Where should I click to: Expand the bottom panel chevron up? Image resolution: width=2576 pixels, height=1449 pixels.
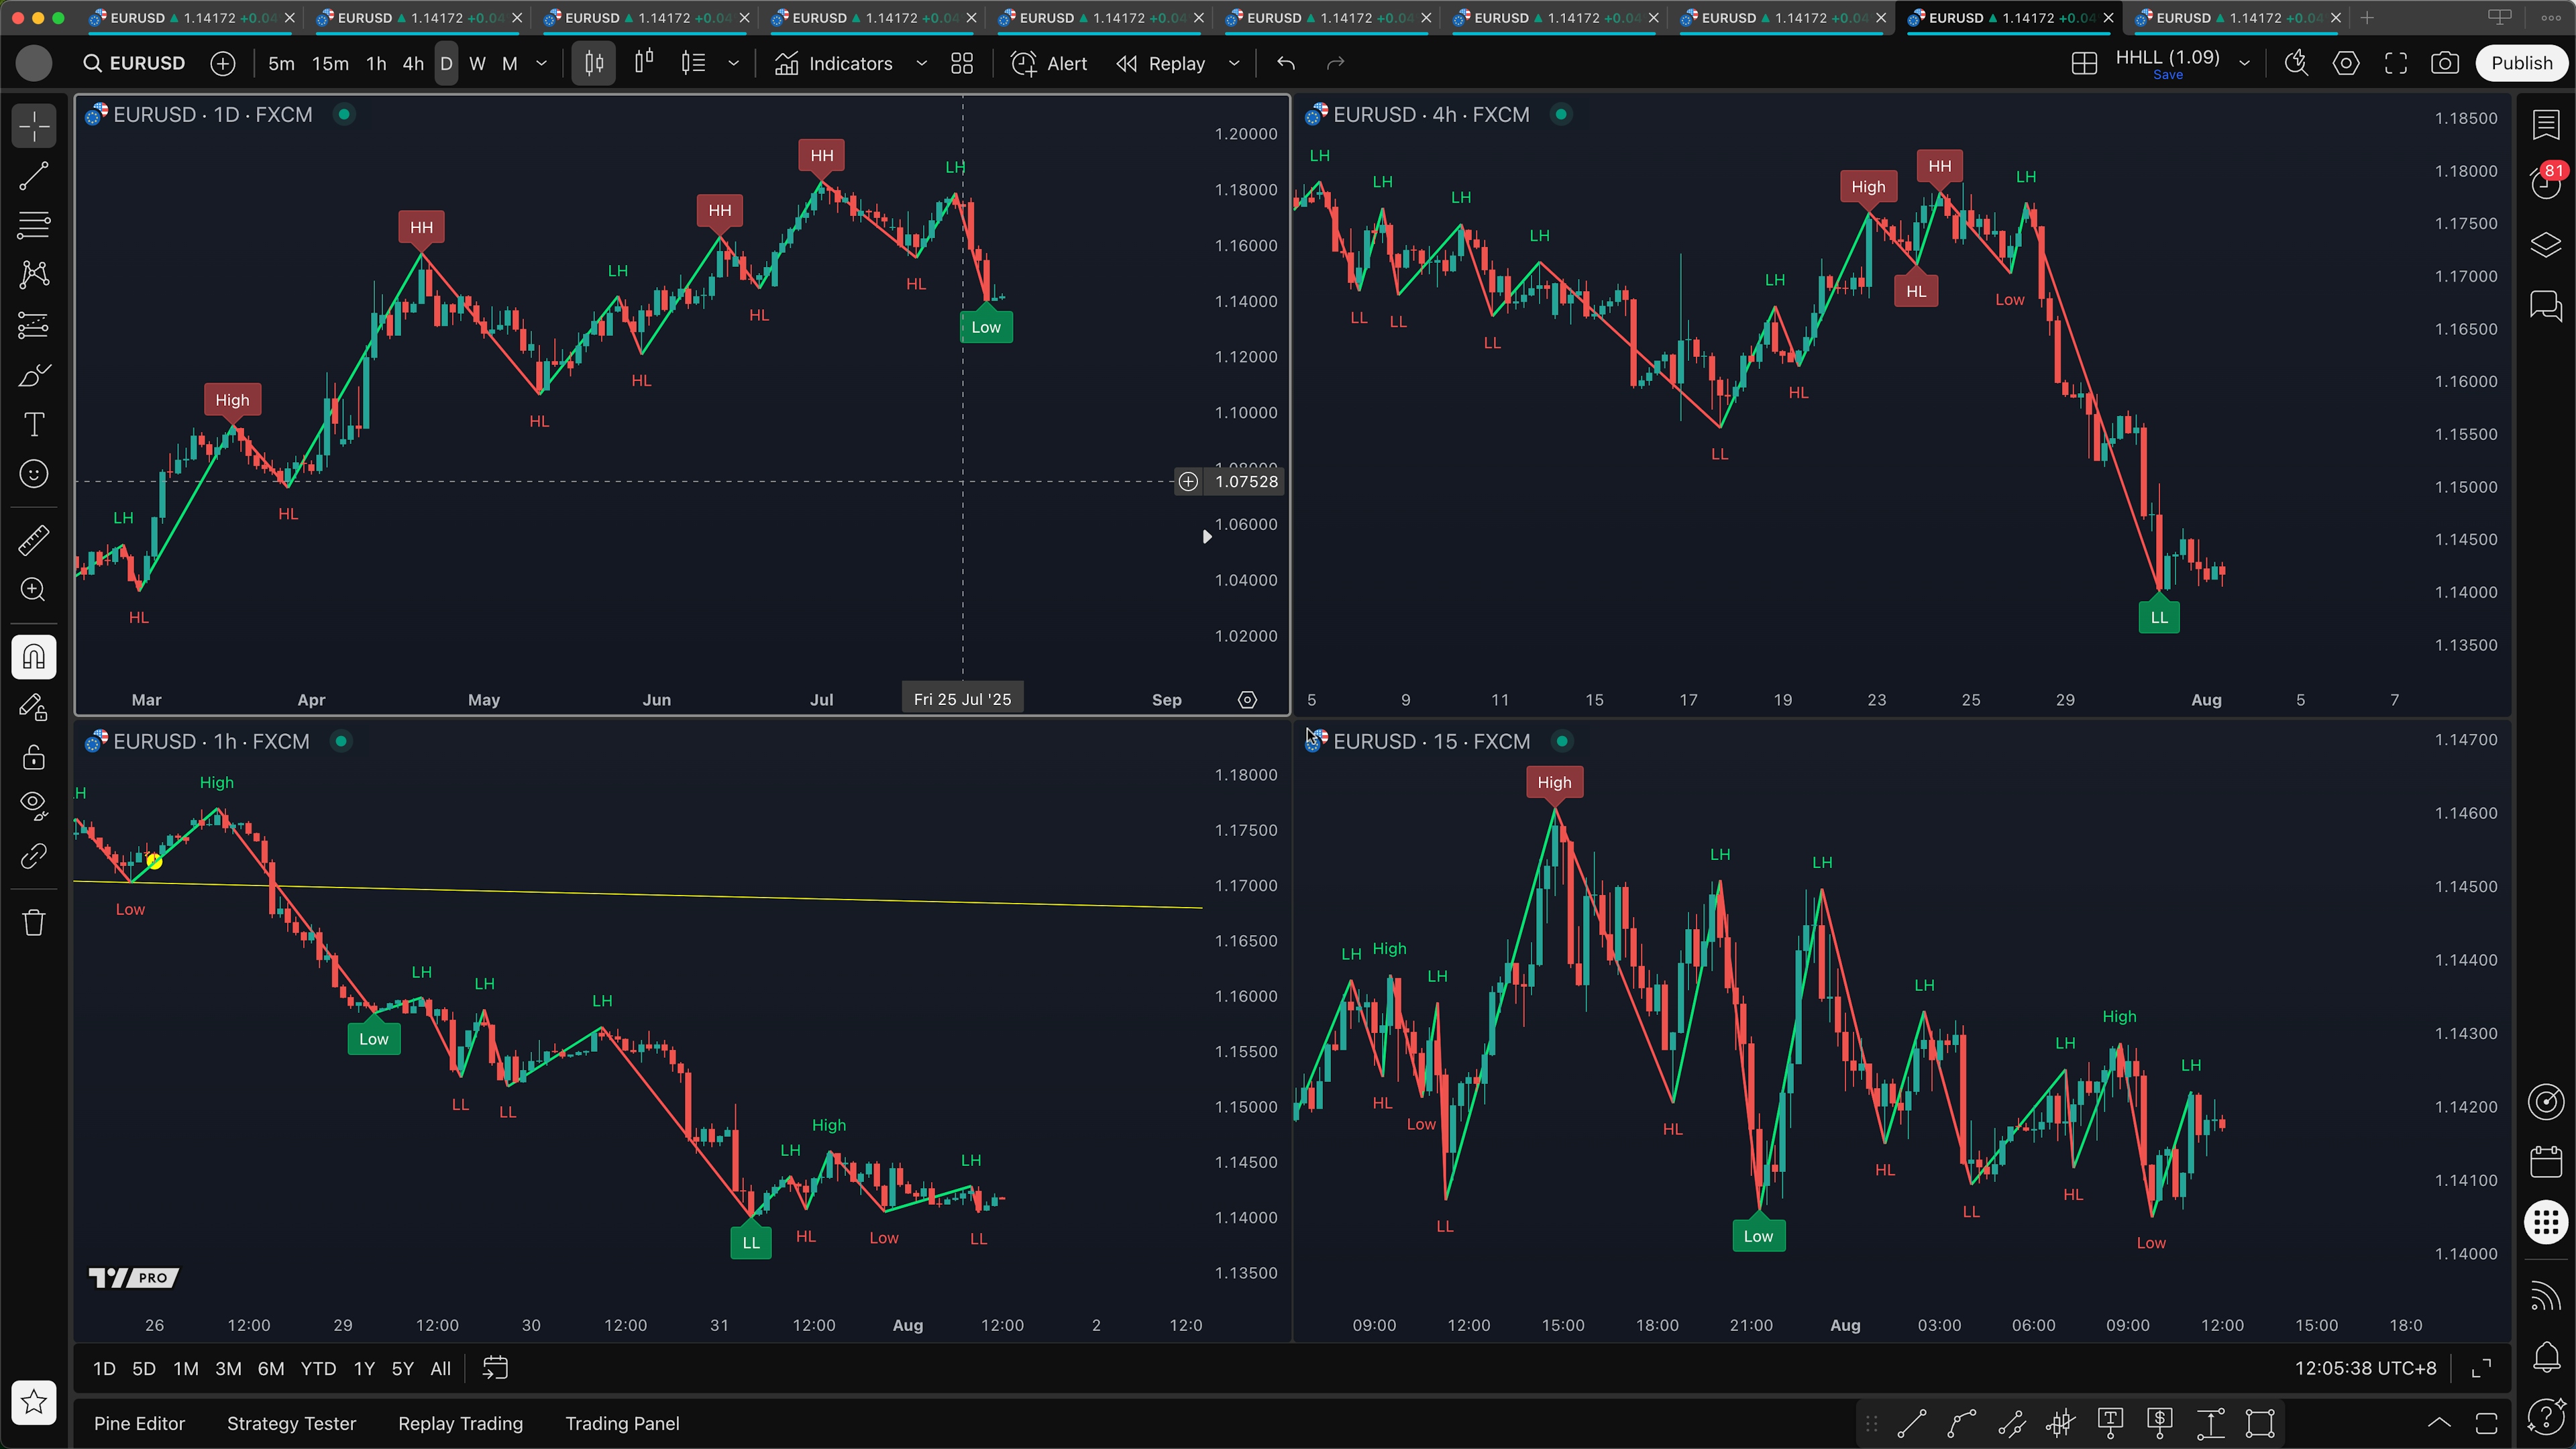click(2439, 1423)
